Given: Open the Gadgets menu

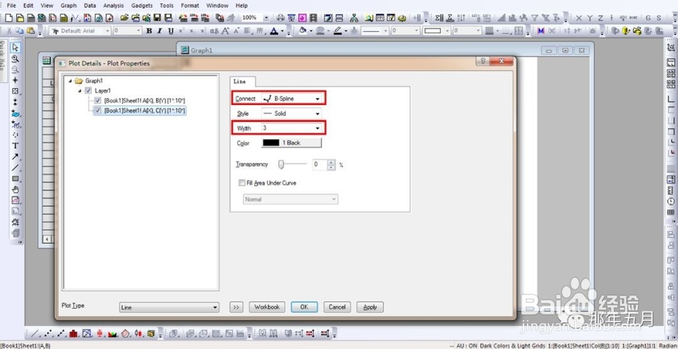Looking at the screenshot, I should click(x=142, y=5).
